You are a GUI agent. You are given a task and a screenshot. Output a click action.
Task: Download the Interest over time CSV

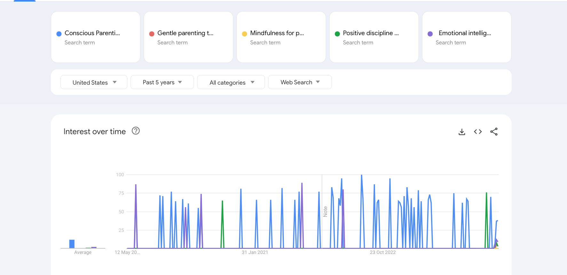pos(462,132)
